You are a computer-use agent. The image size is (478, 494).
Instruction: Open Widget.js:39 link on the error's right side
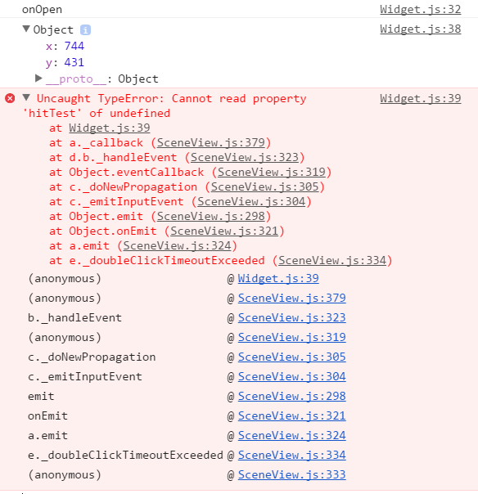[x=421, y=99]
